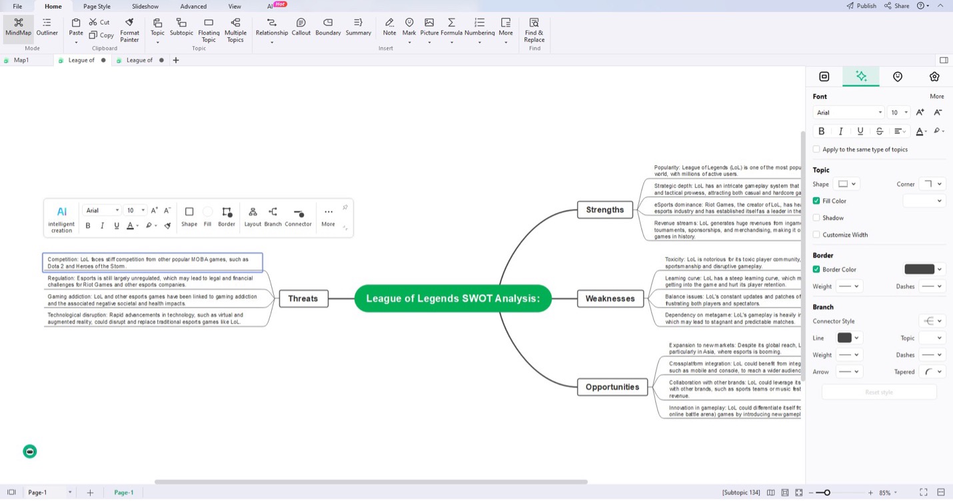Open the Branch Arrow dropdown

pos(849,372)
